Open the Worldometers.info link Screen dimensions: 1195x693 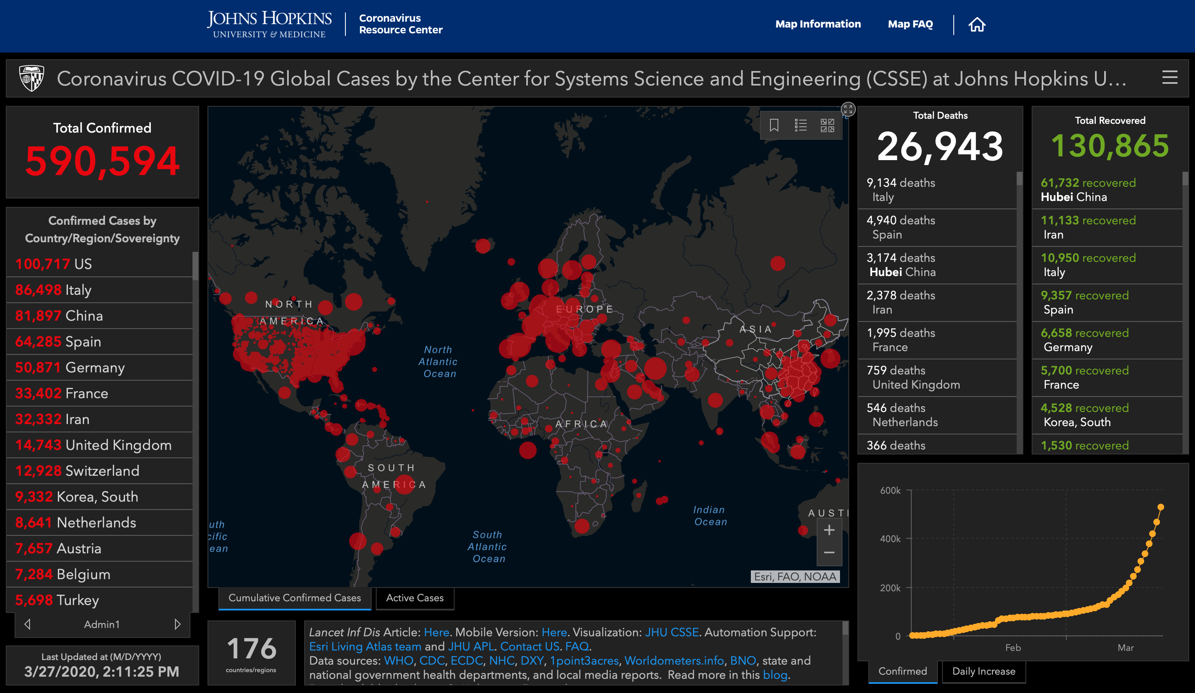click(674, 661)
